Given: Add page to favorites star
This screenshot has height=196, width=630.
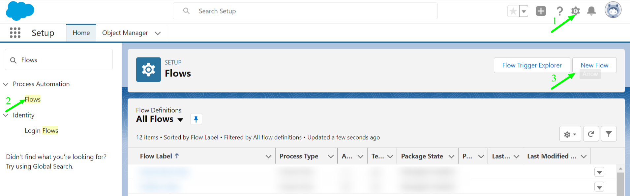Looking at the screenshot, I should click(x=513, y=11).
